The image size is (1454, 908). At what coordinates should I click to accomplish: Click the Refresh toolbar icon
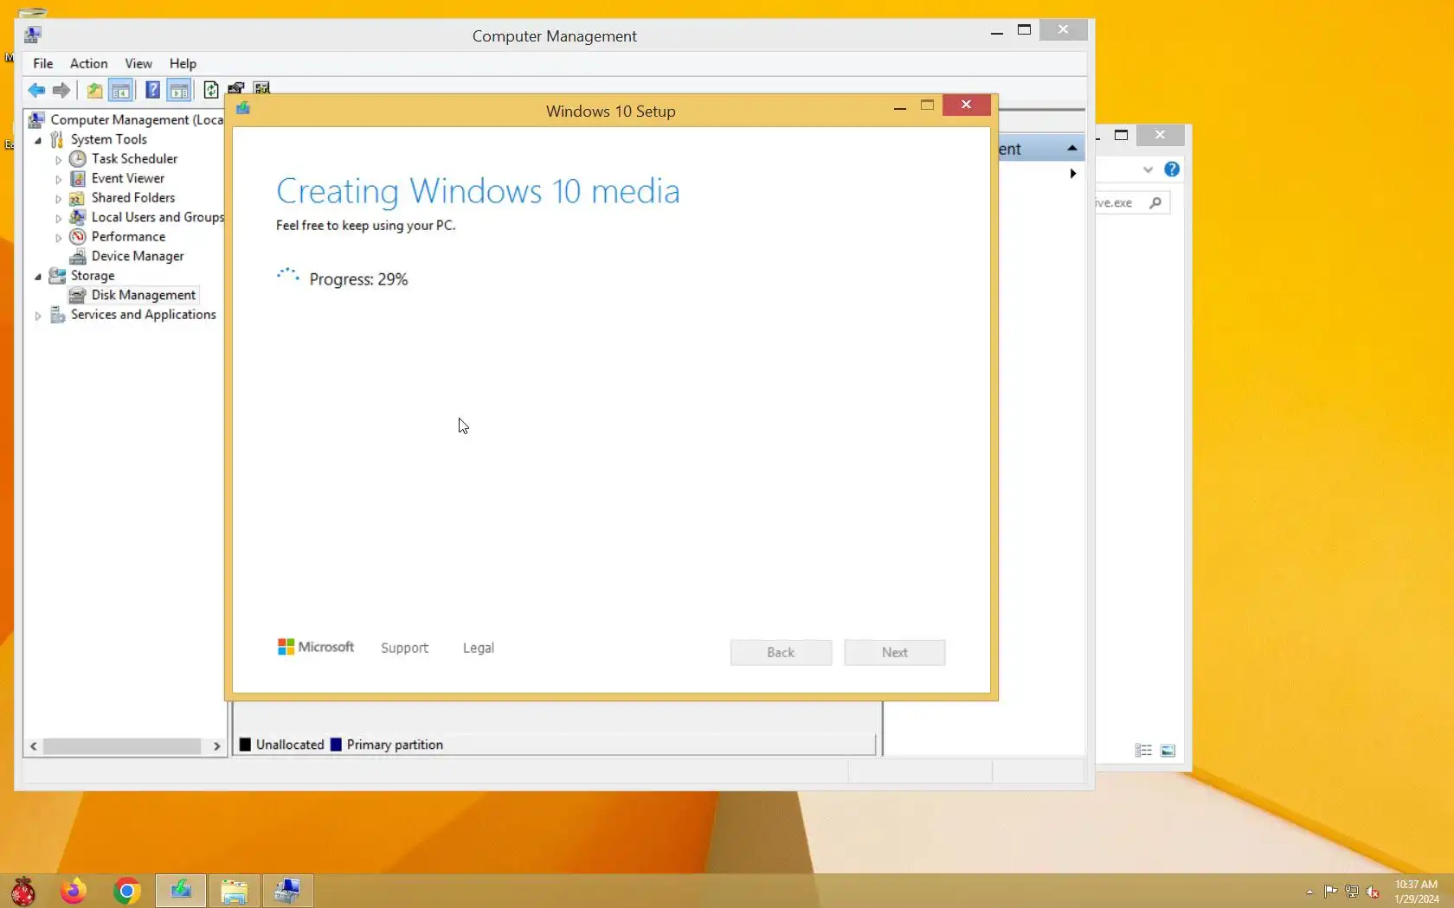tap(210, 90)
